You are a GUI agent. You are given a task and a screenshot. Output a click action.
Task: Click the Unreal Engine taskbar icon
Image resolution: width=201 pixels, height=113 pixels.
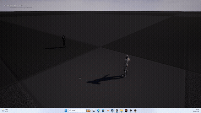pyautogui.click(x=117, y=110)
